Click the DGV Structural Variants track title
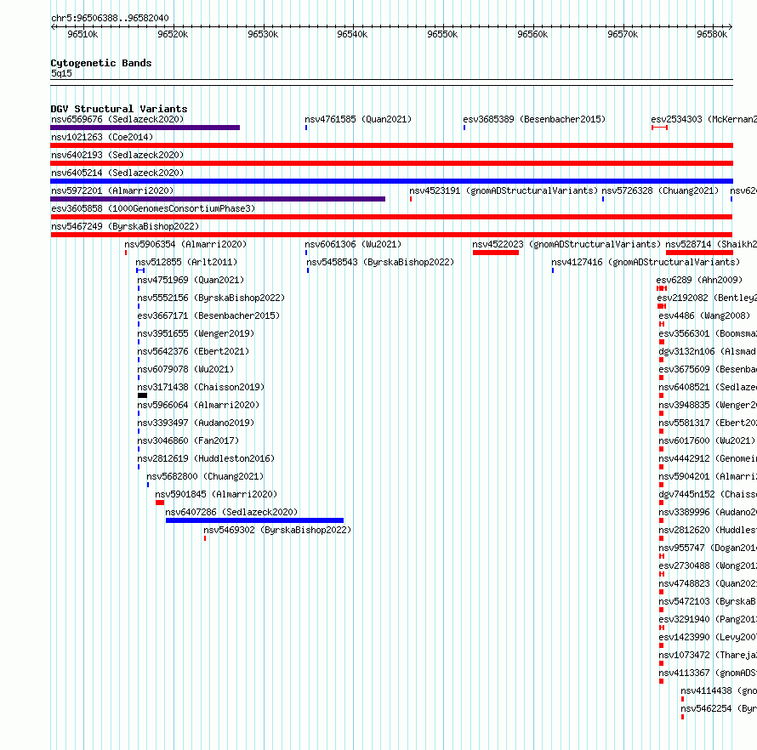Image resolution: width=757 pixels, height=750 pixels. (119, 109)
